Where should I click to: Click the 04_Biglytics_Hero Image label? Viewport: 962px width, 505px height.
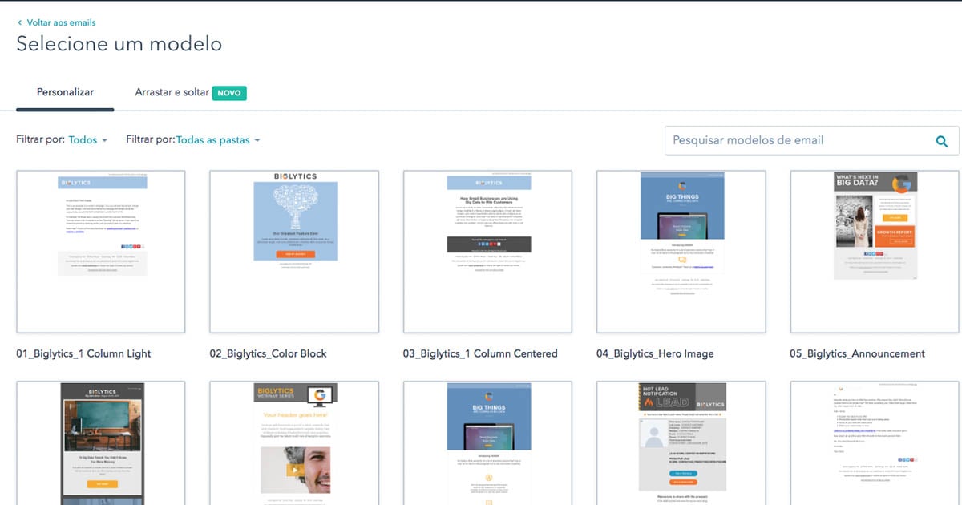pos(655,353)
